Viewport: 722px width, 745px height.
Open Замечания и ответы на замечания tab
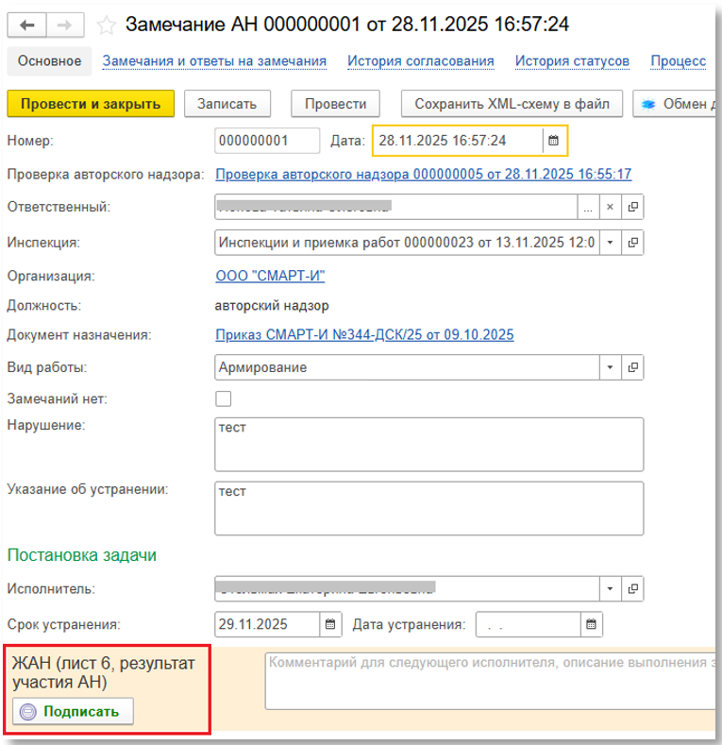pos(214,61)
